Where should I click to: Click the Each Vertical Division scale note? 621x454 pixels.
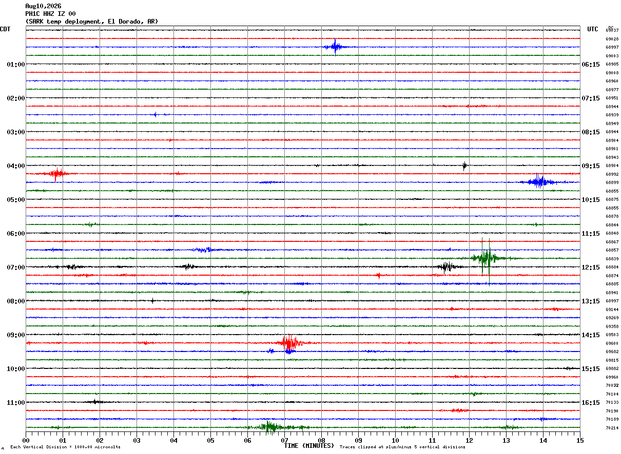point(65,447)
